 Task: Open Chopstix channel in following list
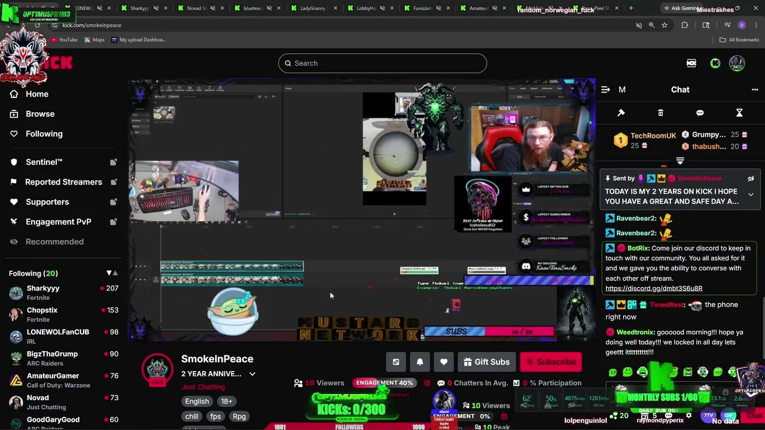(x=63, y=315)
